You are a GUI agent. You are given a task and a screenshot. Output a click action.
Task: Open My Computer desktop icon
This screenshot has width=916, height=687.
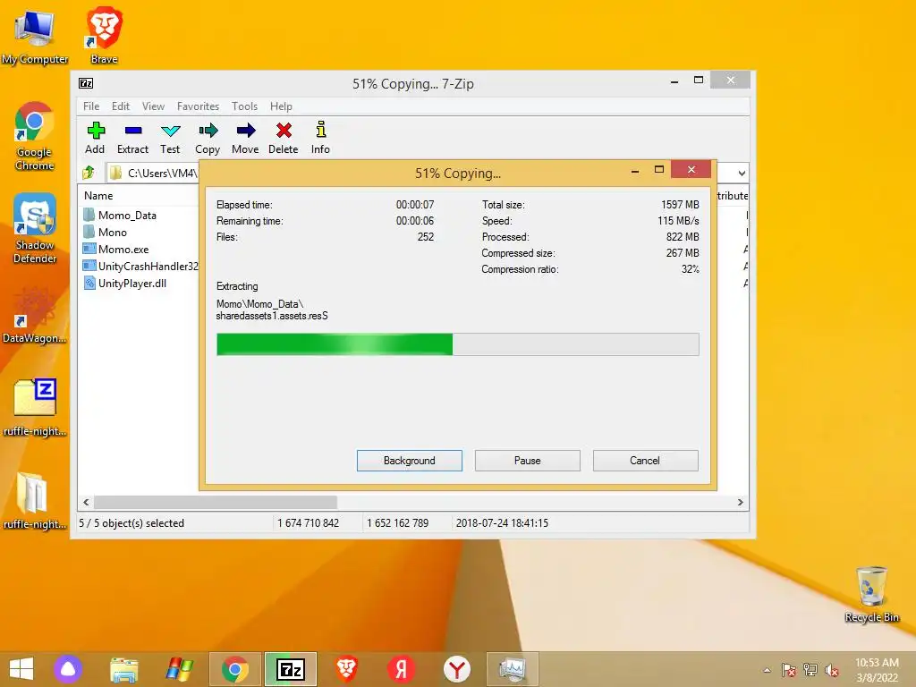[x=35, y=36]
